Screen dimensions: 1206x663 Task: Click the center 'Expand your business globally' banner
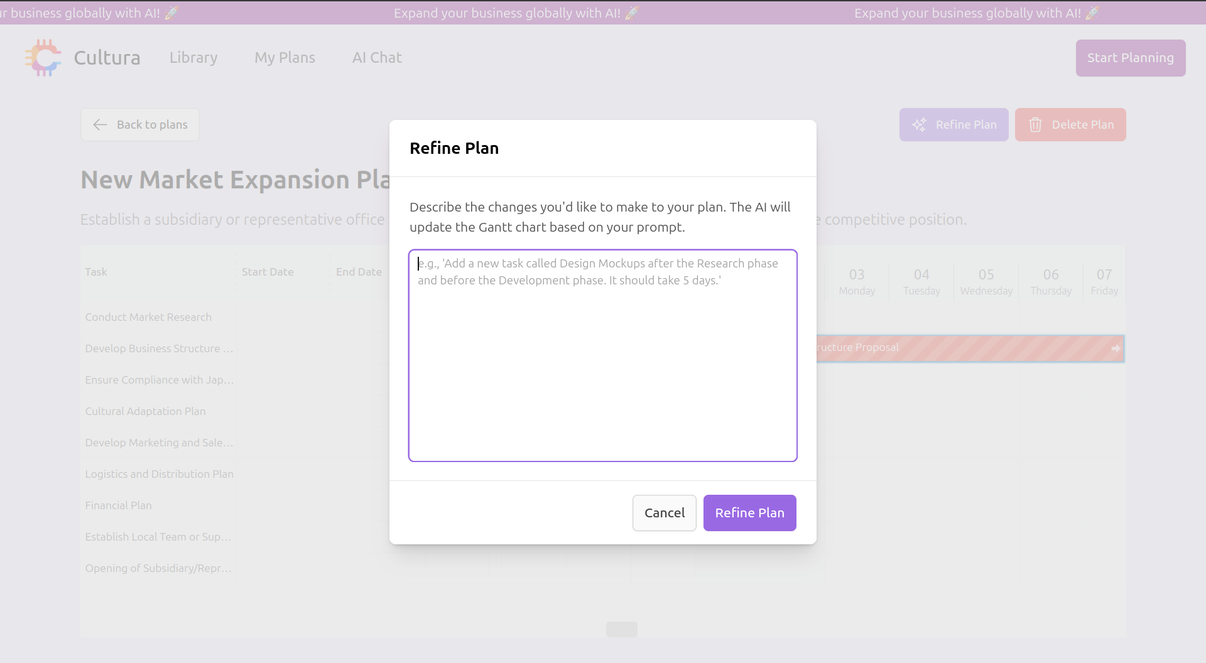(516, 13)
